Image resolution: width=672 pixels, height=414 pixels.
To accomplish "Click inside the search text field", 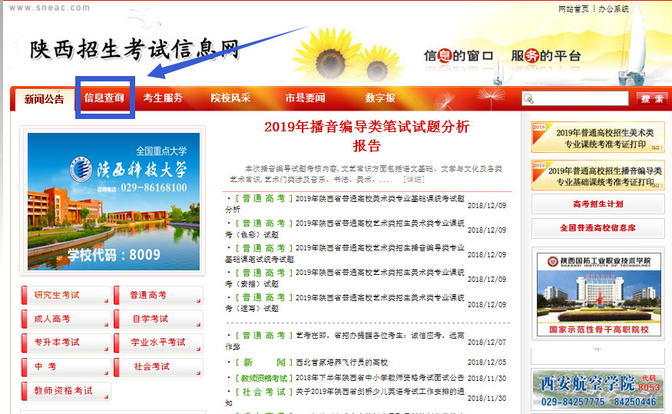I will pos(584,98).
